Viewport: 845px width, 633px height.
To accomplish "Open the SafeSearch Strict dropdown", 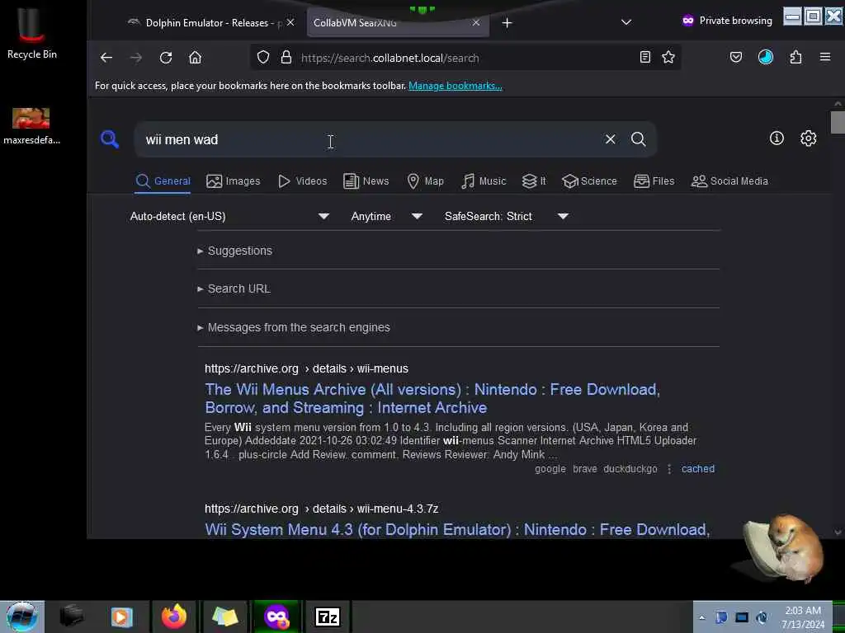I will [x=506, y=217].
